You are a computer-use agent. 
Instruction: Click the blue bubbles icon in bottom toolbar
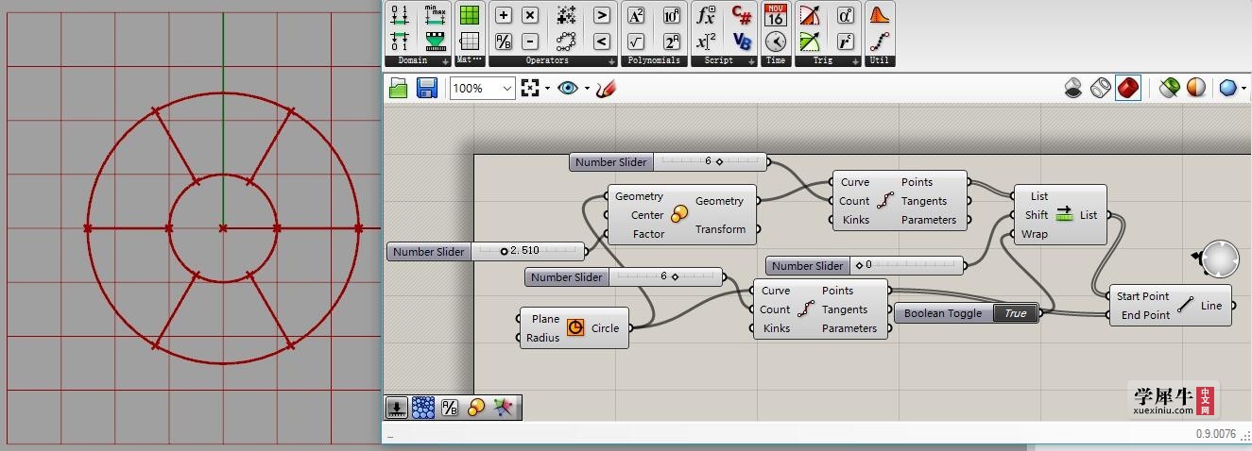click(423, 408)
